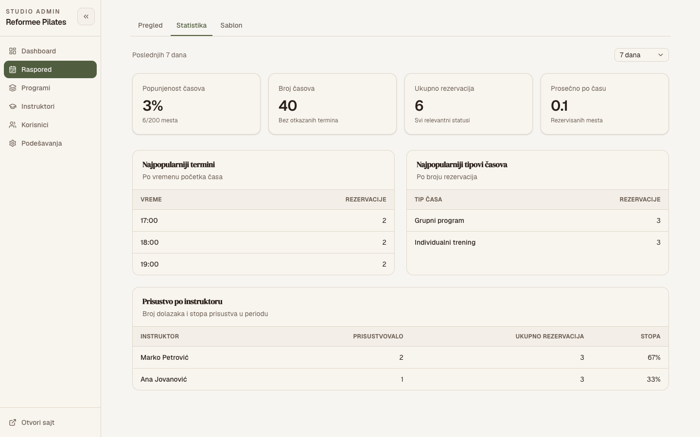Collapse the sidebar with double-chevron button
The image size is (700, 437).
[x=86, y=17]
